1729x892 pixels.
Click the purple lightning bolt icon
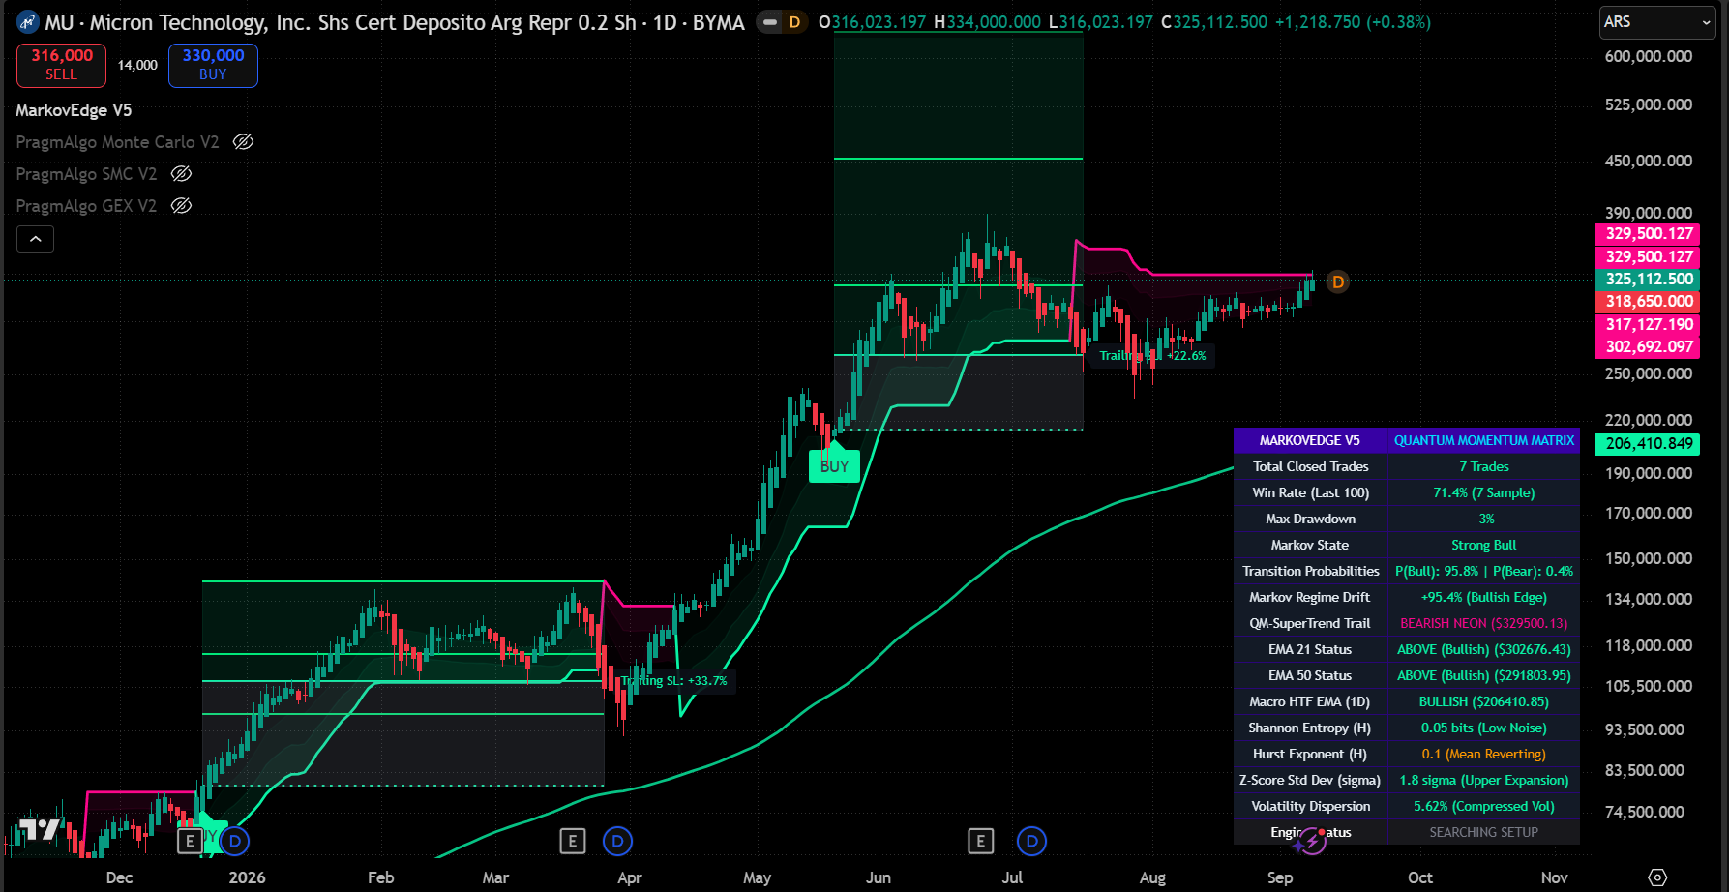coord(1312,841)
